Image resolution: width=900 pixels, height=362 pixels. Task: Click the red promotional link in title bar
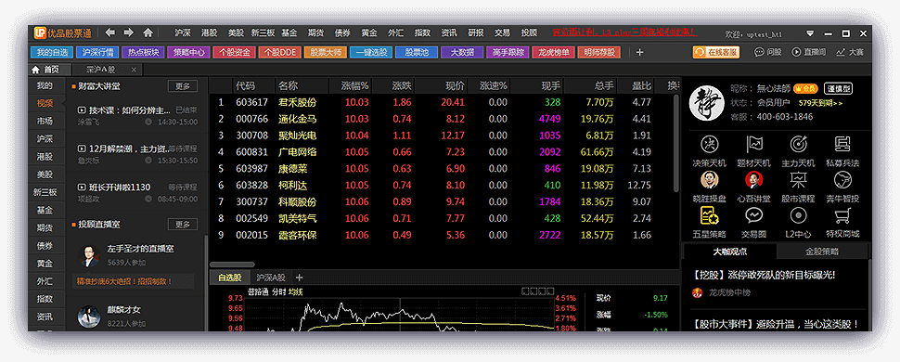tap(624, 32)
